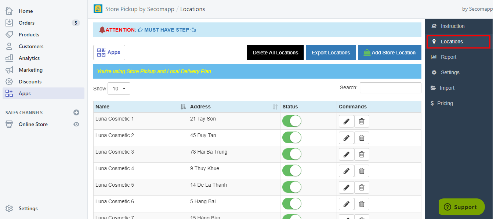The height and width of the screenshot is (219, 493).
Task: Click the Products tag icon
Action: pyautogui.click(x=9, y=35)
